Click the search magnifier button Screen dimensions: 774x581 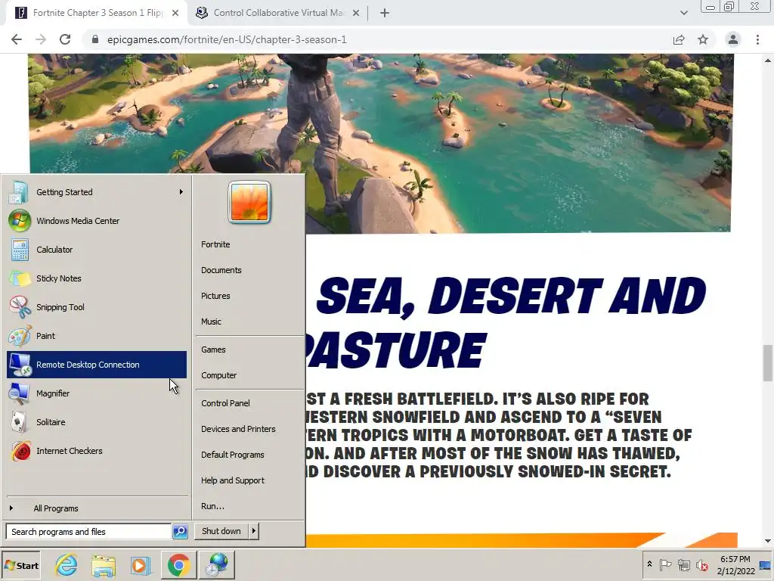(x=180, y=532)
